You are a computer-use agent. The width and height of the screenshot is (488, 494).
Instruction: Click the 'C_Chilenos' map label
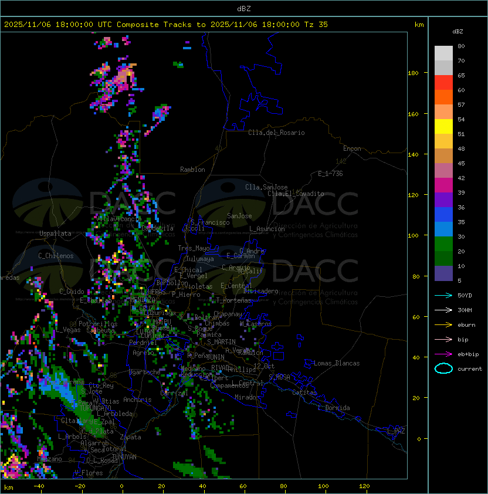(x=56, y=256)
